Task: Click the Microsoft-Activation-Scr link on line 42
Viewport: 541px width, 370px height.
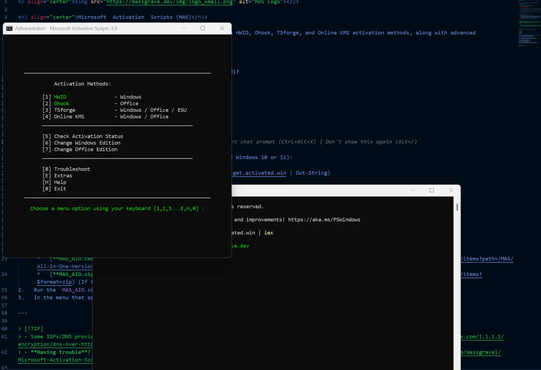Action: [55, 360]
